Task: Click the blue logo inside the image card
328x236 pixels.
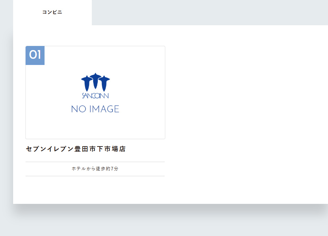Action: pyautogui.click(x=95, y=86)
